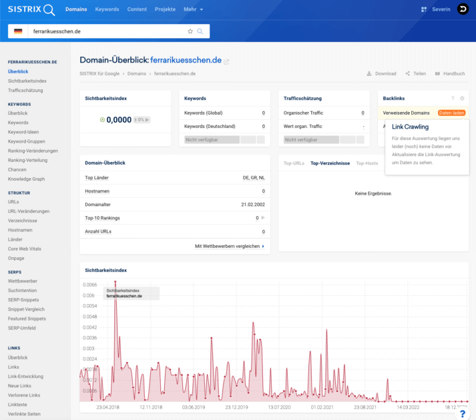
Task: Click the Download button
Action: pos(382,73)
